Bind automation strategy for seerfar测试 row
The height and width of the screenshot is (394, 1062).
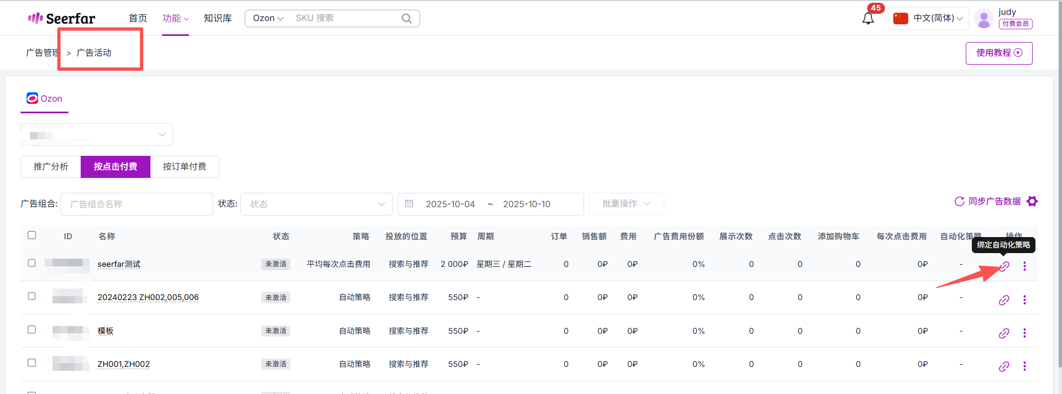(x=1004, y=266)
